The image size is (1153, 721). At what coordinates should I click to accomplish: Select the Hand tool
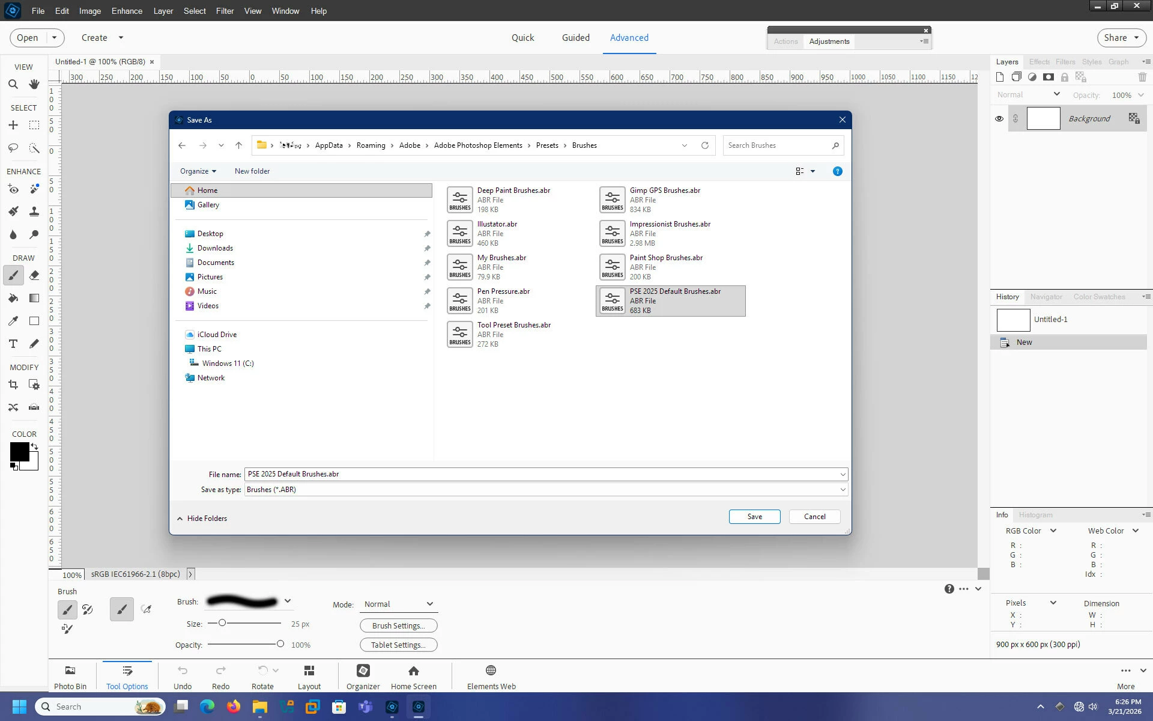pyautogui.click(x=34, y=85)
